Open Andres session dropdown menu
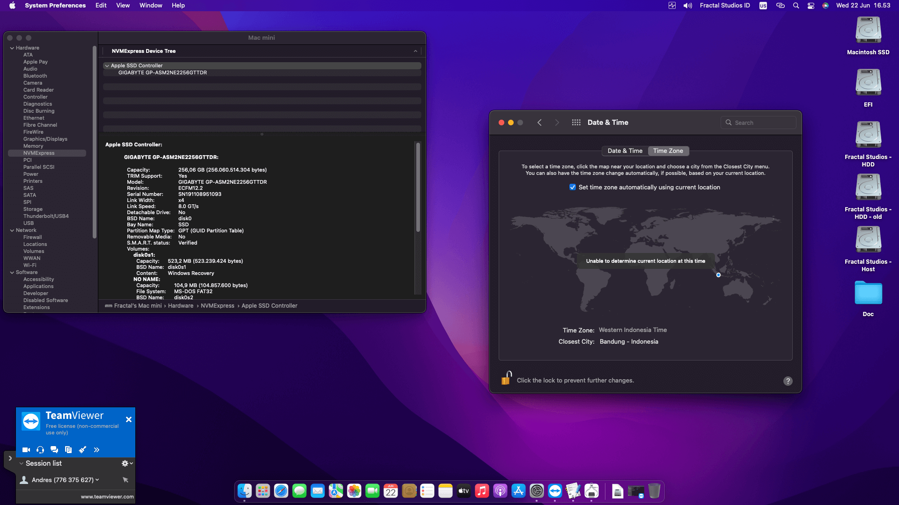The height and width of the screenshot is (505, 899). pyautogui.click(x=97, y=480)
